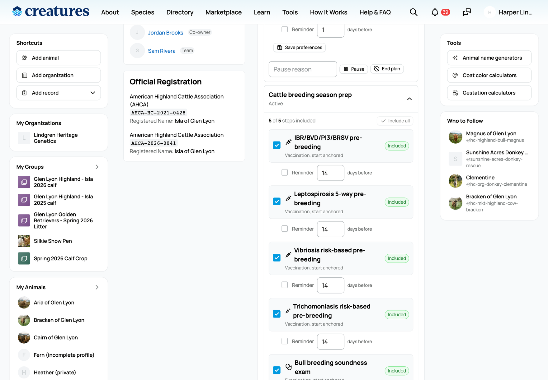Uncheck IBR/BVD/PI3/BRSV pre-breeding step
Screen dimensions: 548x380
pyautogui.click(x=276, y=145)
